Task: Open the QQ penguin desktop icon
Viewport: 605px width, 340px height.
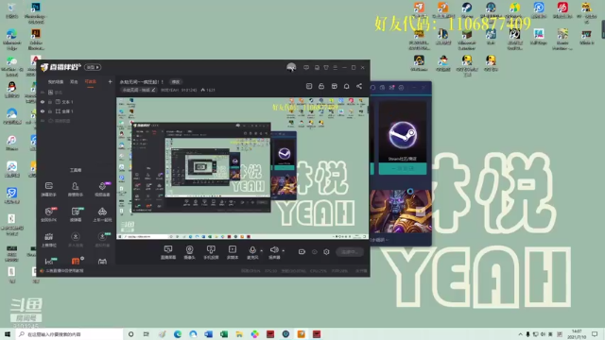Action: (12, 90)
